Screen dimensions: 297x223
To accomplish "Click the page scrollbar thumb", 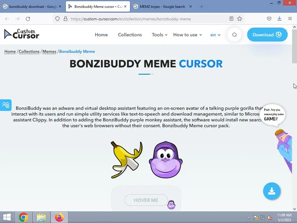I will (294, 46).
